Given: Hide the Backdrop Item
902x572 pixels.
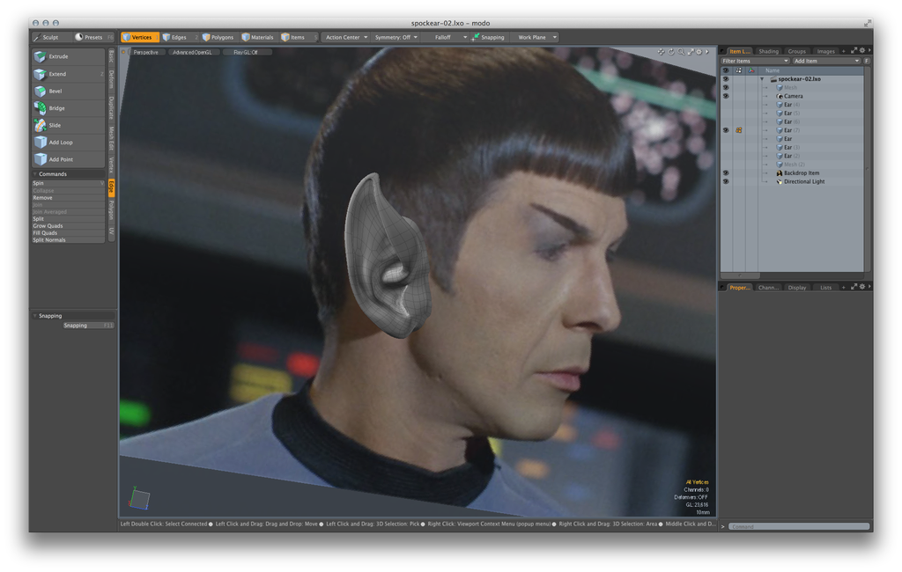Looking at the screenshot, I should (x=726, y=173).
